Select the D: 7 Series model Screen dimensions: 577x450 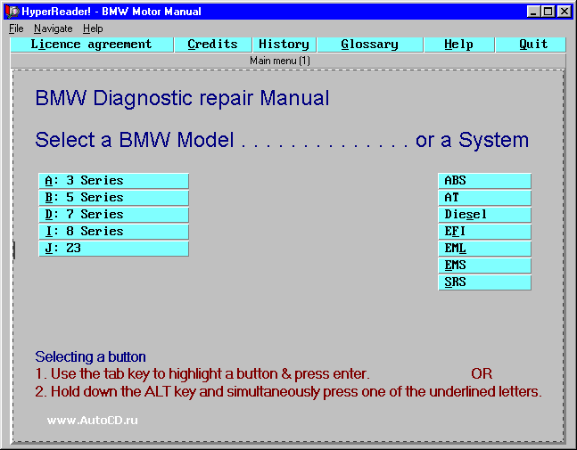114,215
